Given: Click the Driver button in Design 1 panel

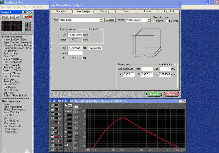Looking at the screenshot, I should tap(5, 17).
